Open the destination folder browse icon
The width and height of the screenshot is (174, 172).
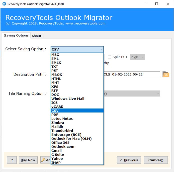pyautogui.click(x=166, y=74)
